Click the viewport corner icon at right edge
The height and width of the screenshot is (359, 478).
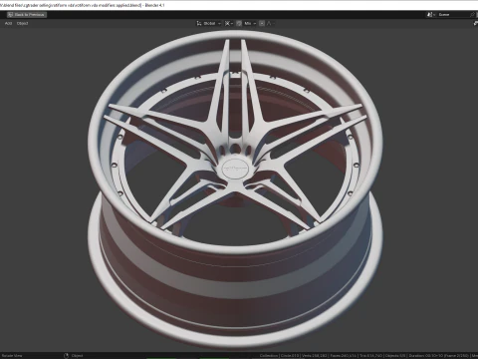coord(475,23)
